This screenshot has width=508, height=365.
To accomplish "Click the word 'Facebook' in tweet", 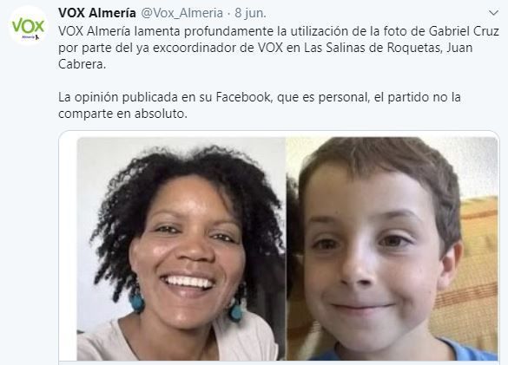I will [x=243, y=97].
